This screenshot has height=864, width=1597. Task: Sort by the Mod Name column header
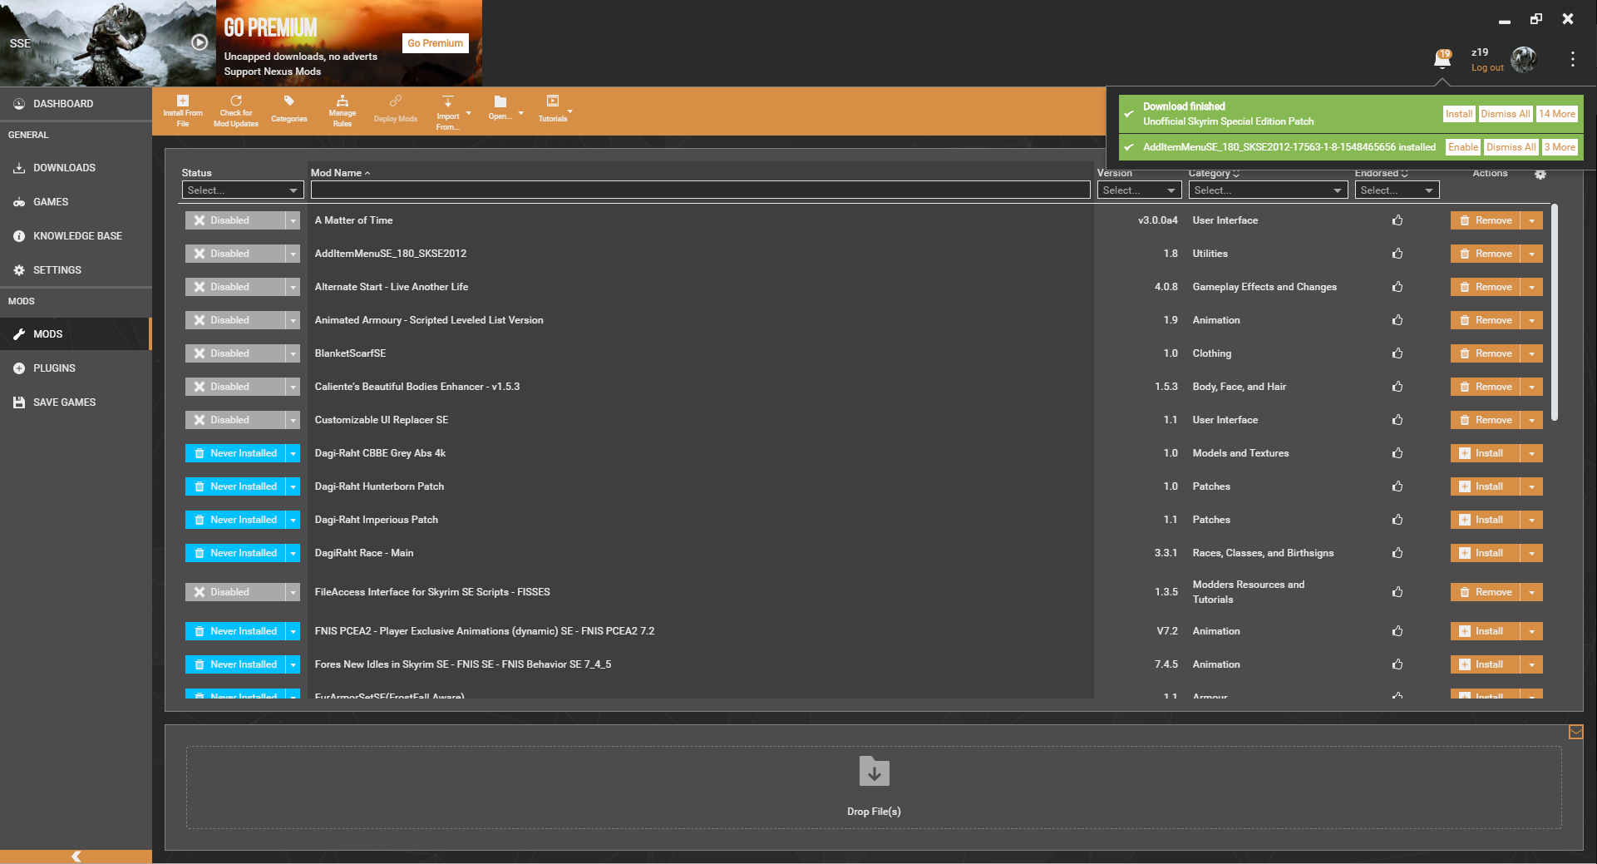[x=336, y=173]
